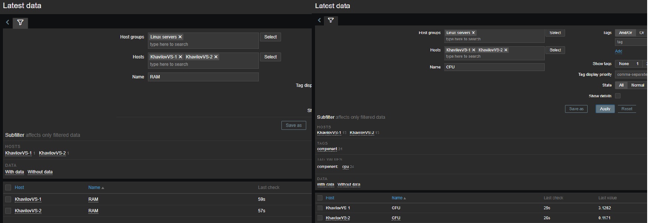The width and height of the screenshot is (649, 223).
Task: Open the KhavilovVS-2 host link in the RAM table
Action: coord(28,211)
